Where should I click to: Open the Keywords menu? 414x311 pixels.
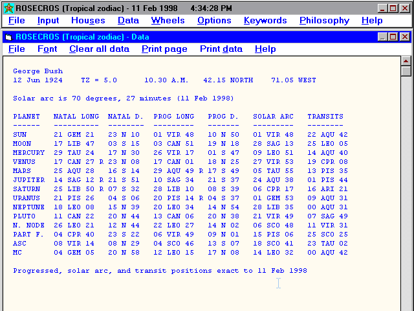click(x=265, y=21)
